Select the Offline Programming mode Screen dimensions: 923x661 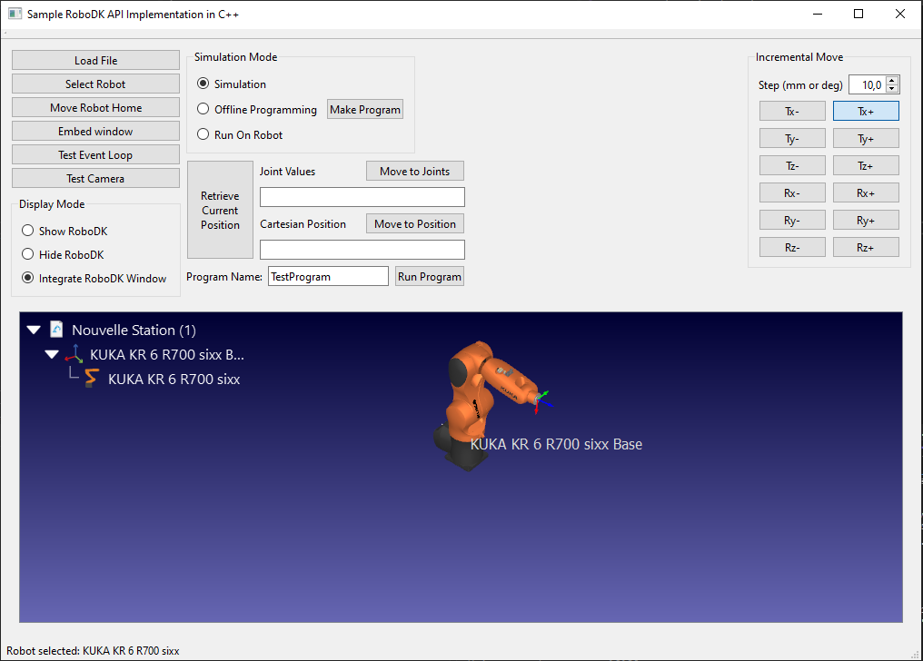[203, 110]
